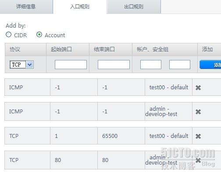
Task: Delete the ICMP test00 - default rule
Action: point(198,88)
